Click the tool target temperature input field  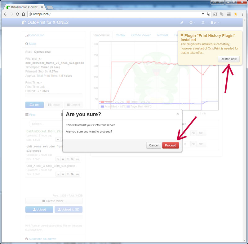186,133
